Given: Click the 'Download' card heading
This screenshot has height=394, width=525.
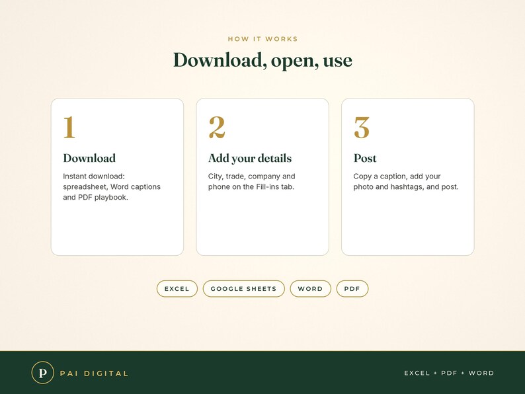Looking at the screenshot, I should click(89, 158).
